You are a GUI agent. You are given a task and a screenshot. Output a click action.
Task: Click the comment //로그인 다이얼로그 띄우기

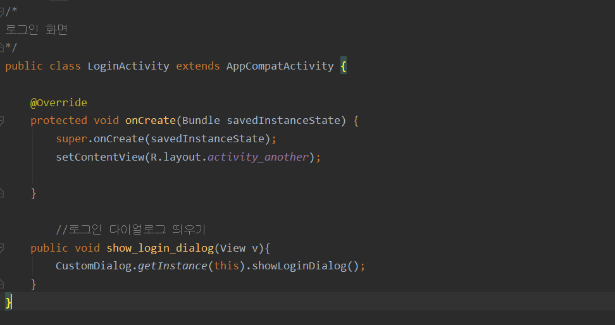click(x=130, y=230)
